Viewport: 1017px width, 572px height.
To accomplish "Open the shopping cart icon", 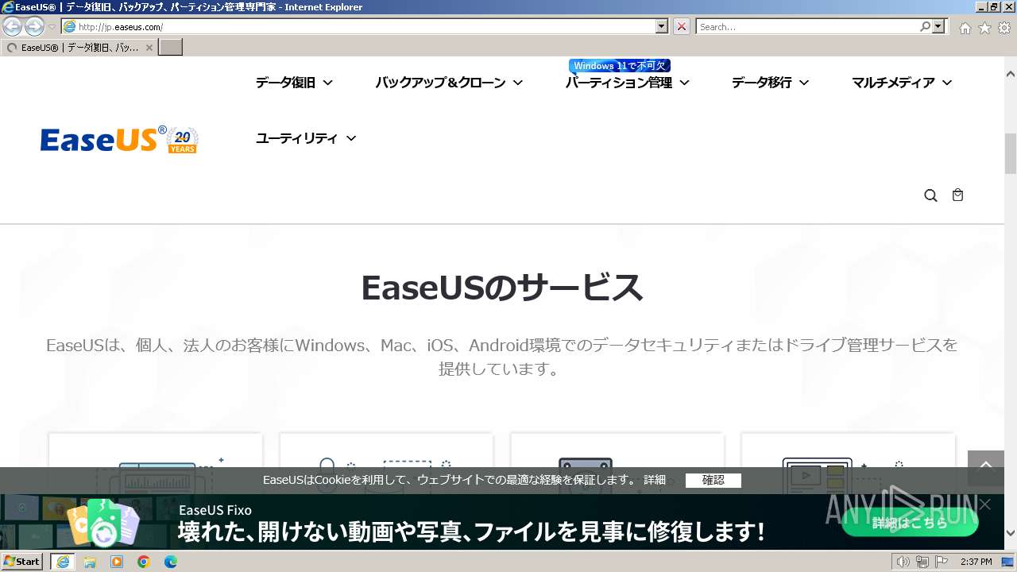I will 957,195.
